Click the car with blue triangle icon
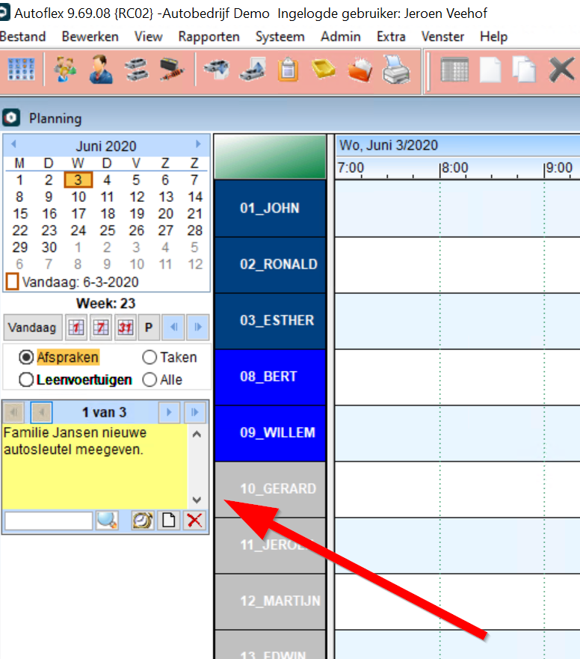 tap(253, 70)
